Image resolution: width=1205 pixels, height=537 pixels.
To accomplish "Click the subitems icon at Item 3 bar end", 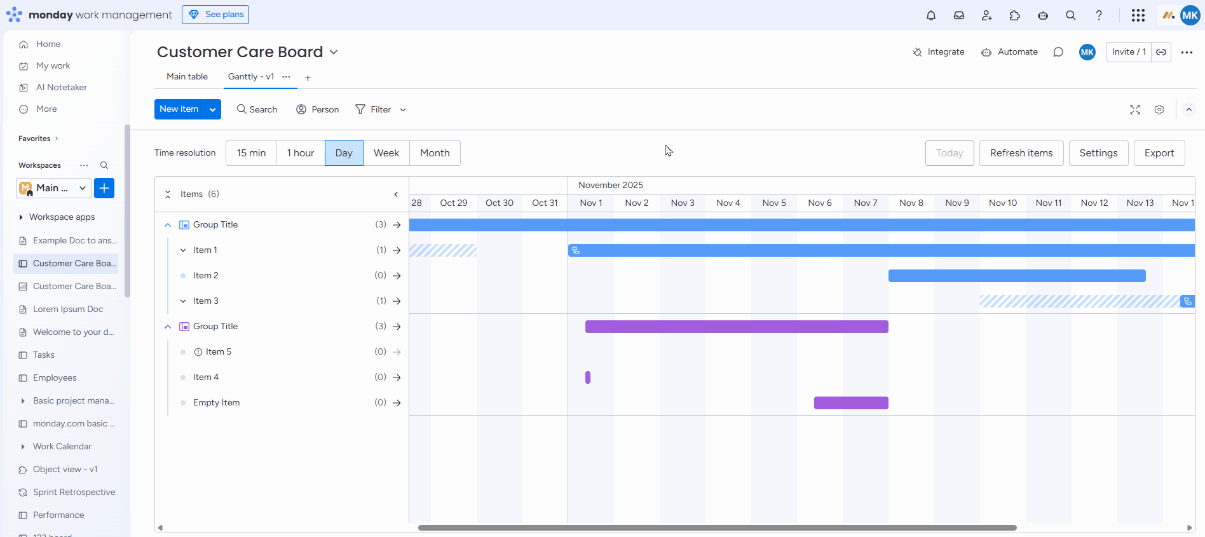I will [1187, 301].
